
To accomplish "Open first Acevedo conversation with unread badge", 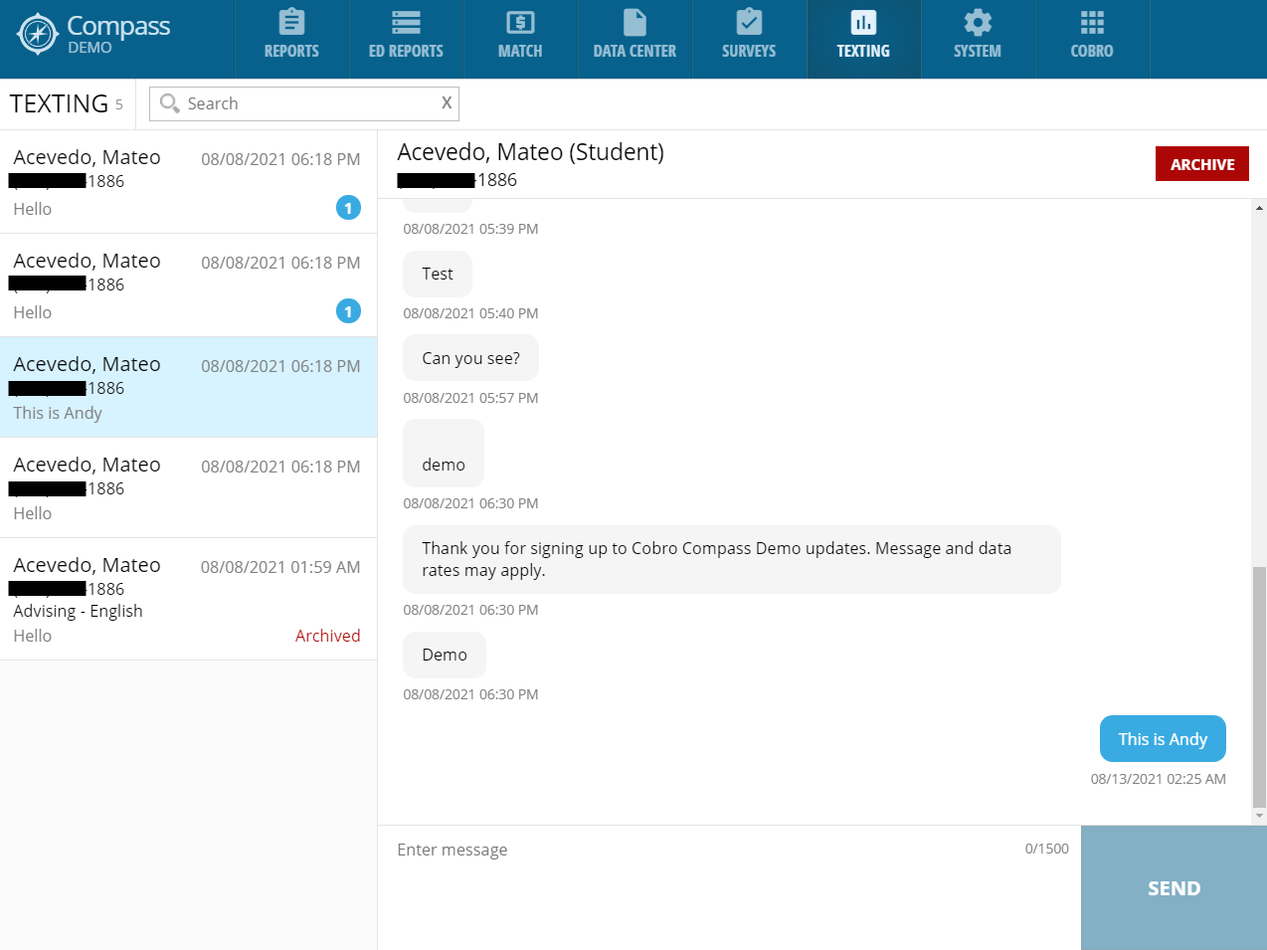I will tap(188, 182).
